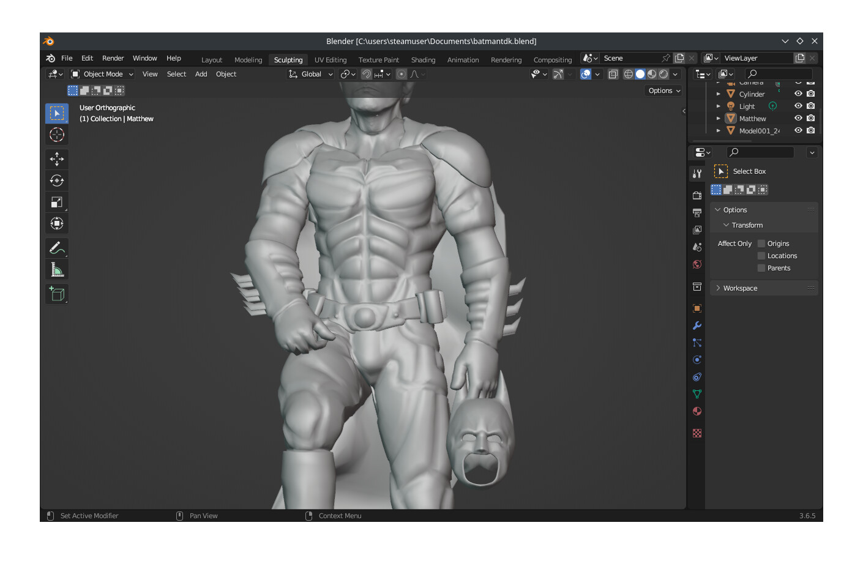Switch to material preview shading
The width and height of the screenshot is (863, 569).
pos(652,74)
